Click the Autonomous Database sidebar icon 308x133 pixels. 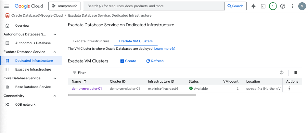pyautogui.click(x=7, y=43)
